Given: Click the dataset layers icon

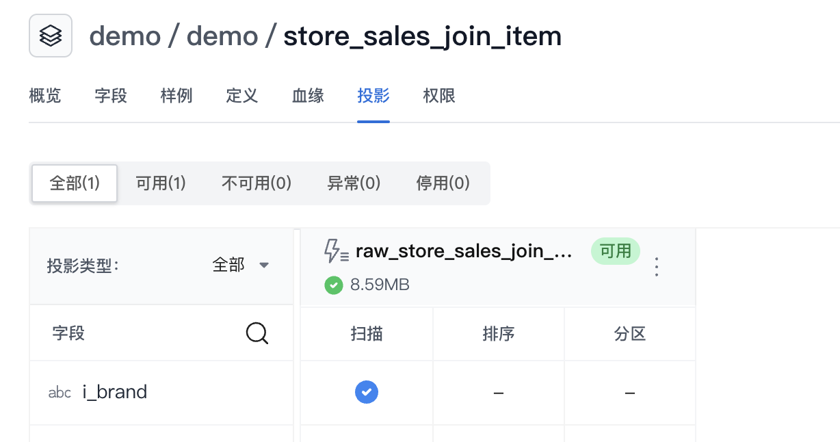Looking at the screenshot, I should (x=51, y=36).
